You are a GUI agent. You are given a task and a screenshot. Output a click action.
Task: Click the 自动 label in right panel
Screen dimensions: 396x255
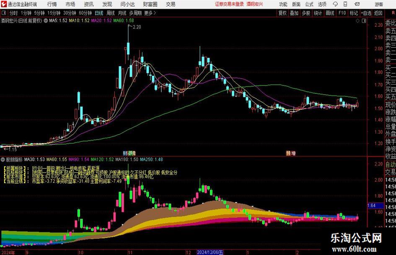click(391, 165)
